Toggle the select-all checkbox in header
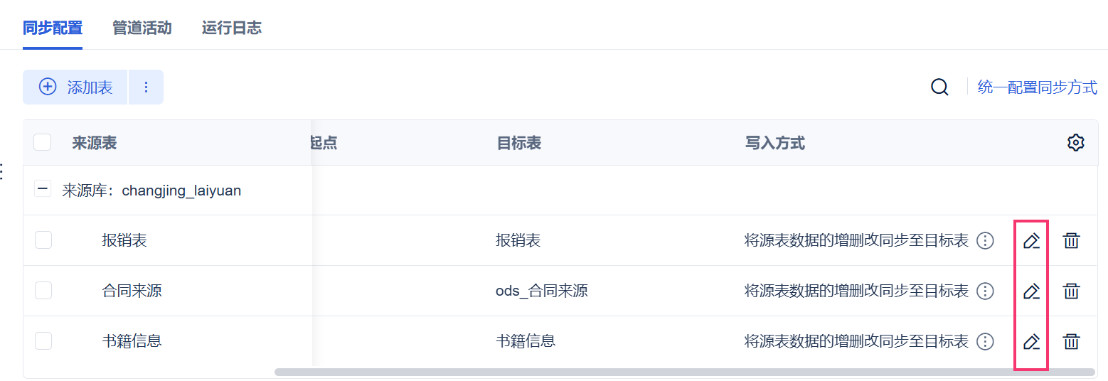Viewport: 1108px width, 381px height. tap(43, 143)
